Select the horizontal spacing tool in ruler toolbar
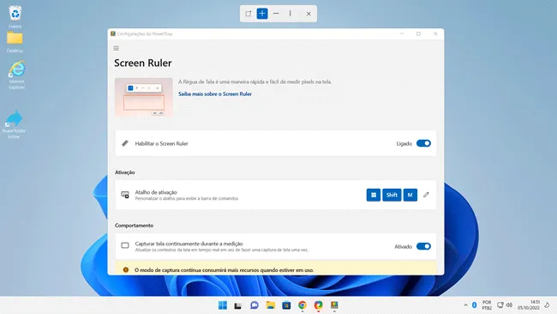The image size is (557, 314). 276,14
